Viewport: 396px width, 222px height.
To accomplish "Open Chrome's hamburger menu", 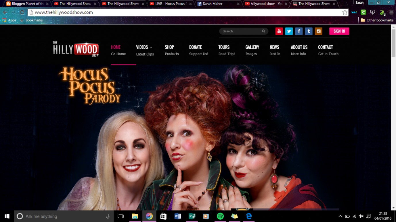I will (x=391, y=12).
